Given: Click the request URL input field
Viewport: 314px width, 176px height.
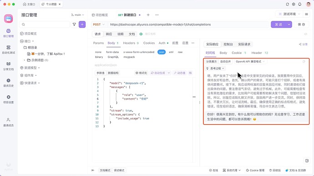Looking at the screenshot, I should click(188, 24).
